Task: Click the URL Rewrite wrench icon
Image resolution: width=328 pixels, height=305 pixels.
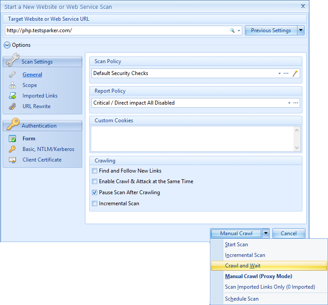Action: pos(12,106)
